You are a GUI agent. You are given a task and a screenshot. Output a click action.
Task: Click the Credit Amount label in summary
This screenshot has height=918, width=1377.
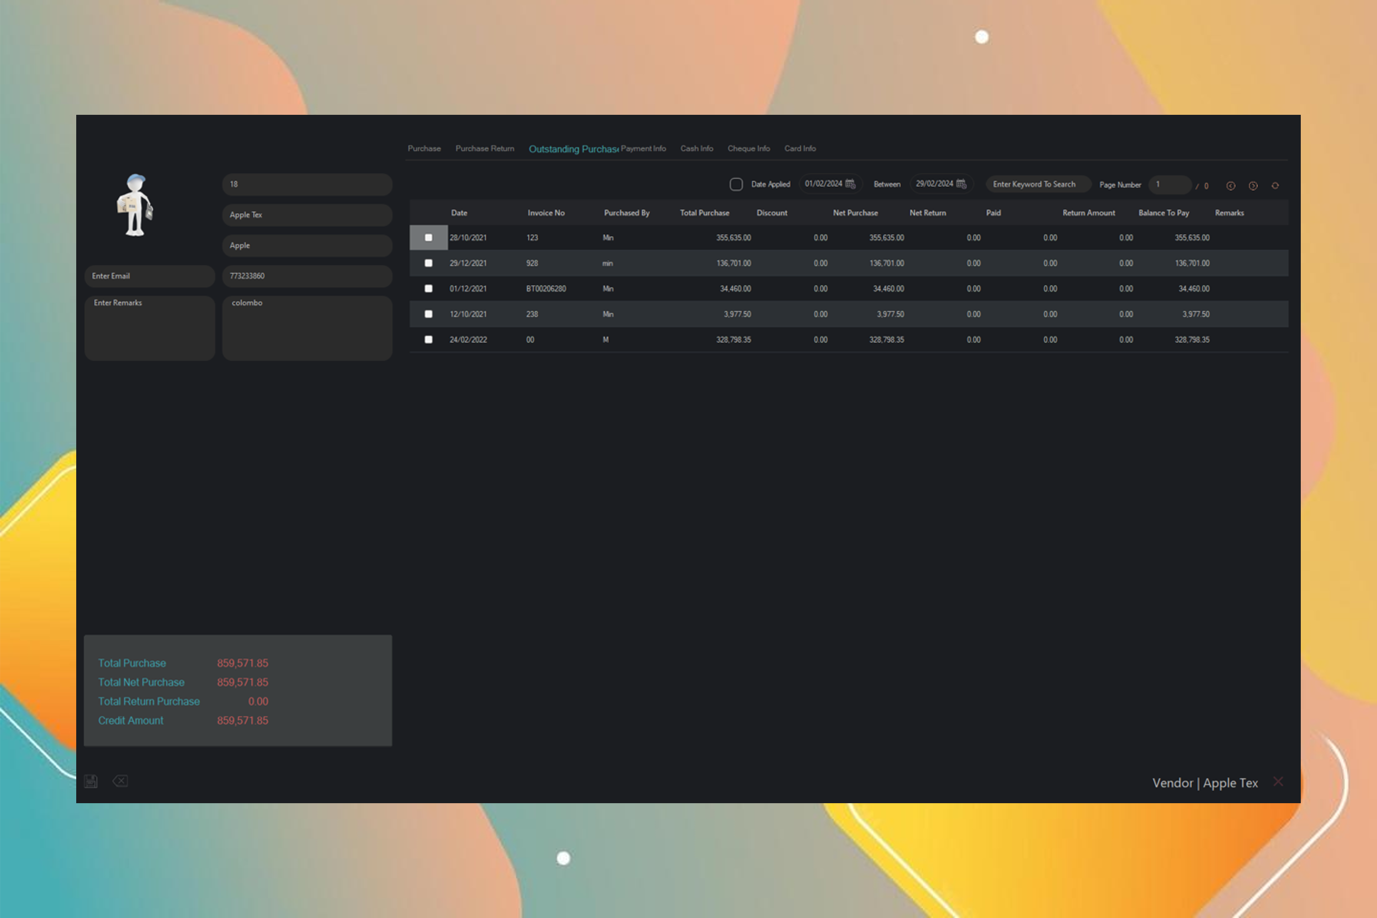130,720
